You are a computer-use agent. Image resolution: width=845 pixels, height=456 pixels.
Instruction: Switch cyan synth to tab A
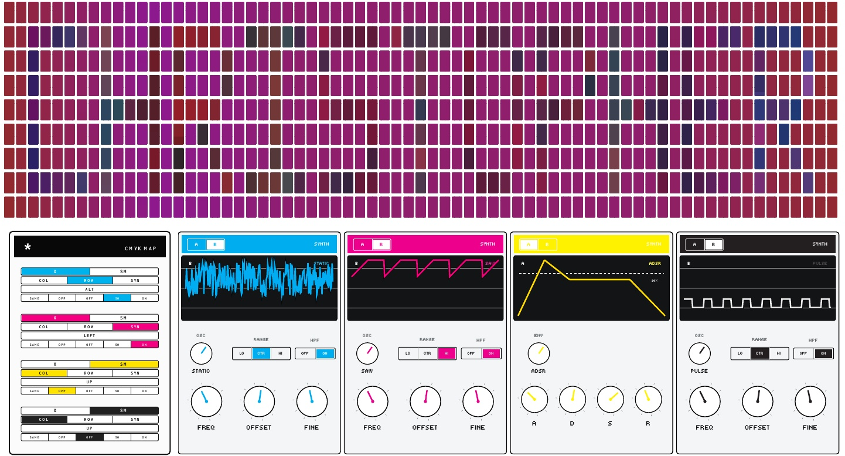pos(197,244)
